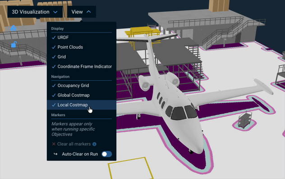Click the yellow square outline on the floor
Viewport: 285px width, 179px height.
[131, 168]
